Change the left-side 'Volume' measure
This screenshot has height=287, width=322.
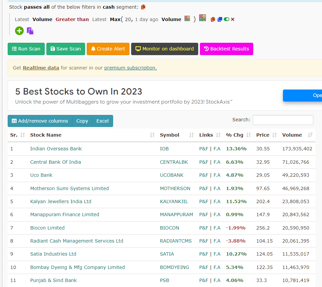[42, 19]
